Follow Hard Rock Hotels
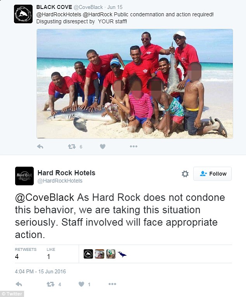The image size is (246, 297). pyautogui.click(x=212, y=174)
